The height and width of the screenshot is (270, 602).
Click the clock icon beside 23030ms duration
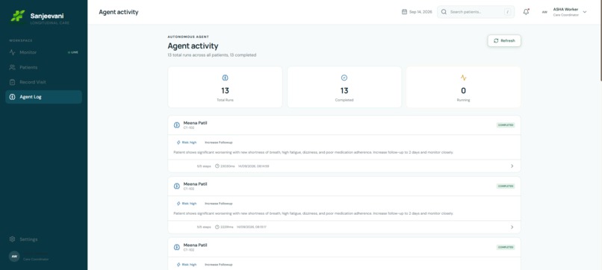pos(217,166)
